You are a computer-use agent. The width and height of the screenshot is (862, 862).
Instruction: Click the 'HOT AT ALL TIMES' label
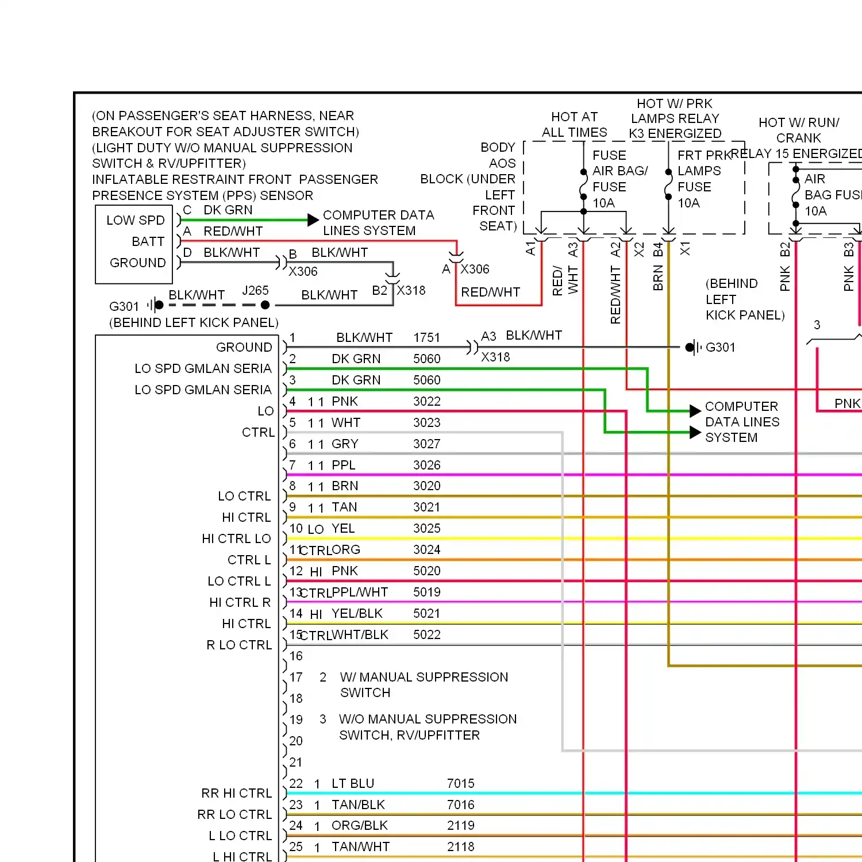[574, 125]
